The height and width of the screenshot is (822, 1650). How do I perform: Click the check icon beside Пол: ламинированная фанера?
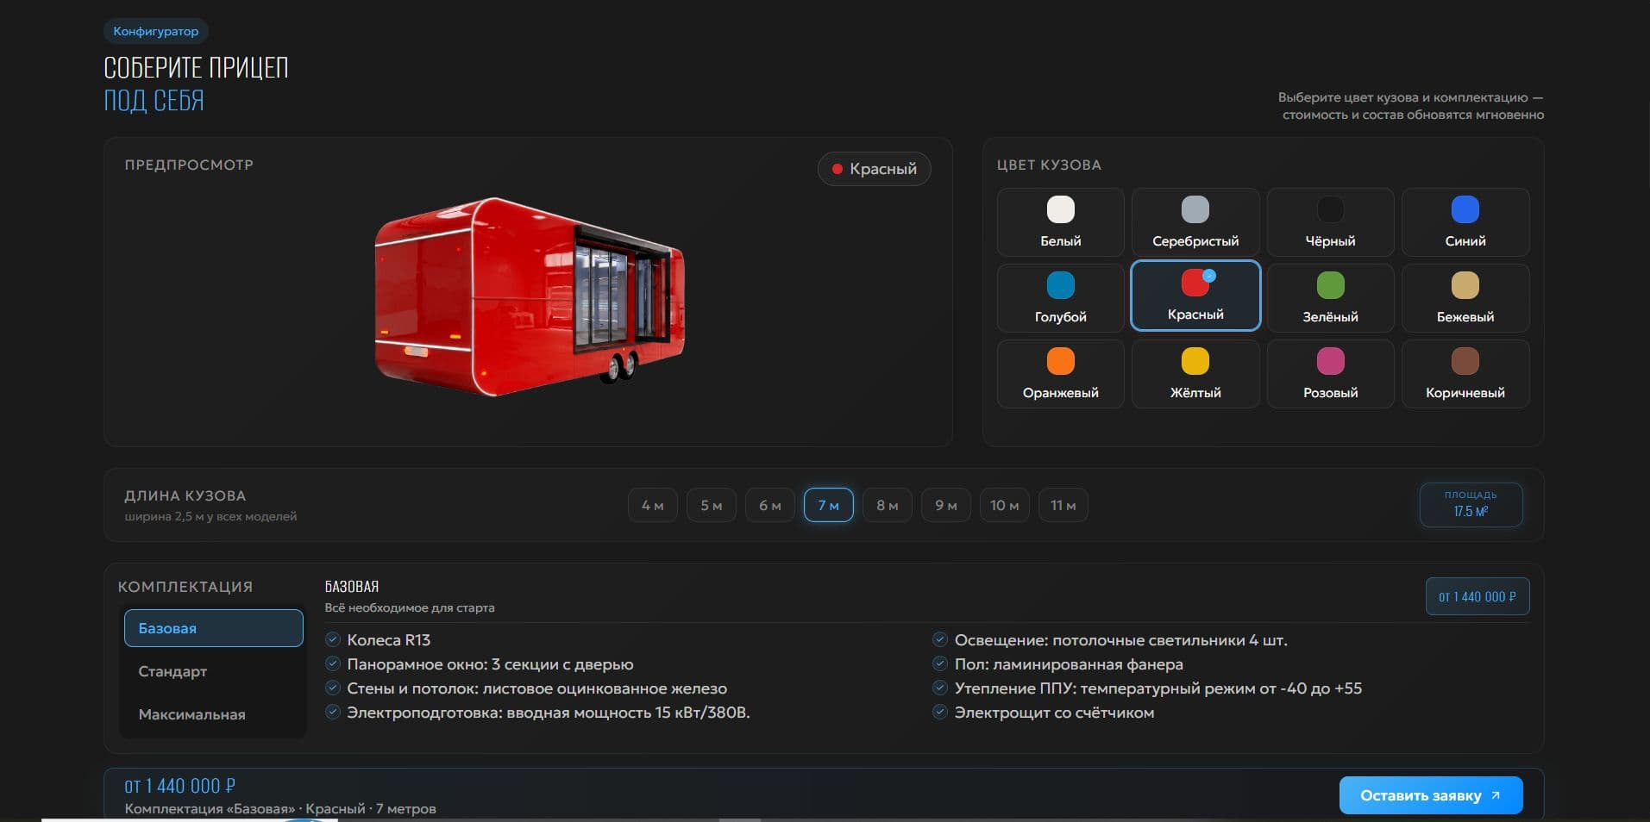pos(940,663)
